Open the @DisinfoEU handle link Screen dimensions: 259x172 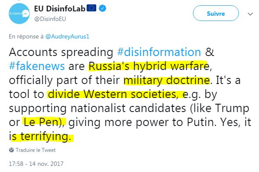click(50, 19)
